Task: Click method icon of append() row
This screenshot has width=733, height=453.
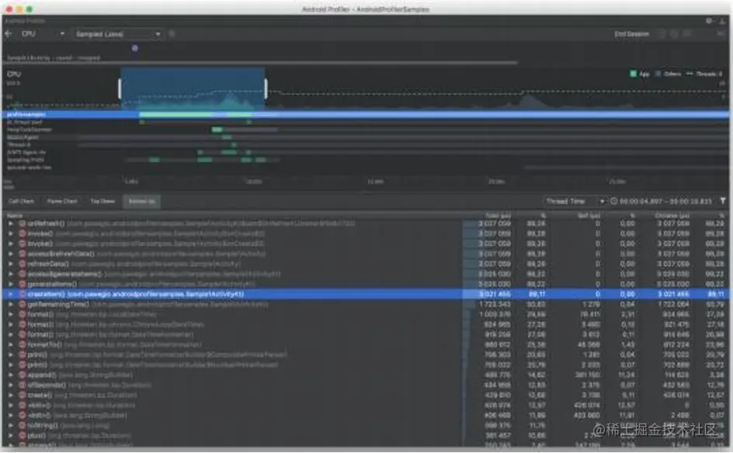Action: 22,375
